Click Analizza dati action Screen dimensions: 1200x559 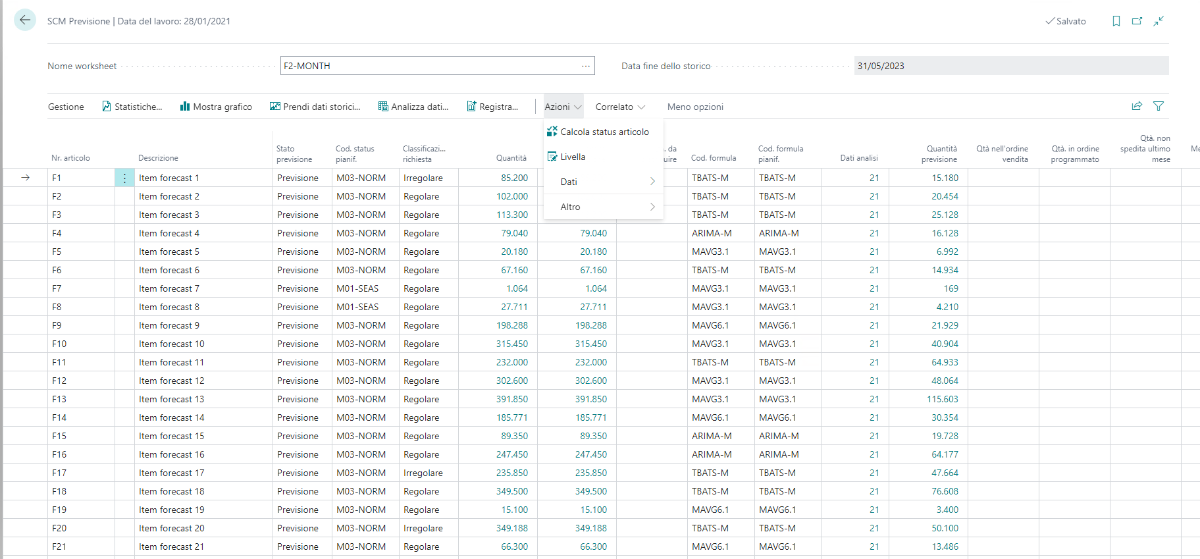coord(413,107)
